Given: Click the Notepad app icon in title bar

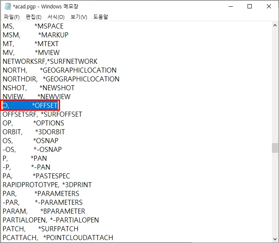Looking at the screenshot, I should pyautogui.click(x=7, y=6).
